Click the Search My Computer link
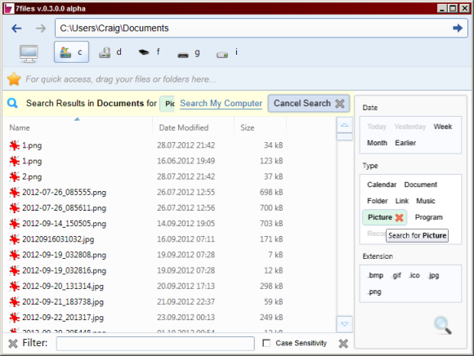474x356 pixels. [221, 103]
